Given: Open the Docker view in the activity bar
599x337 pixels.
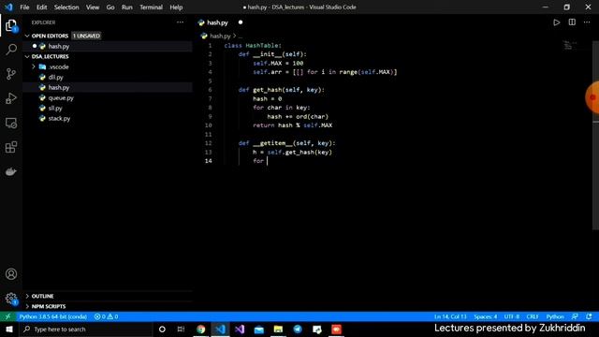Looking at the screenshot, I should click(11, 171).
